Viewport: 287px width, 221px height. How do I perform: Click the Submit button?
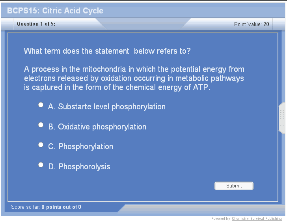[234, 186]
